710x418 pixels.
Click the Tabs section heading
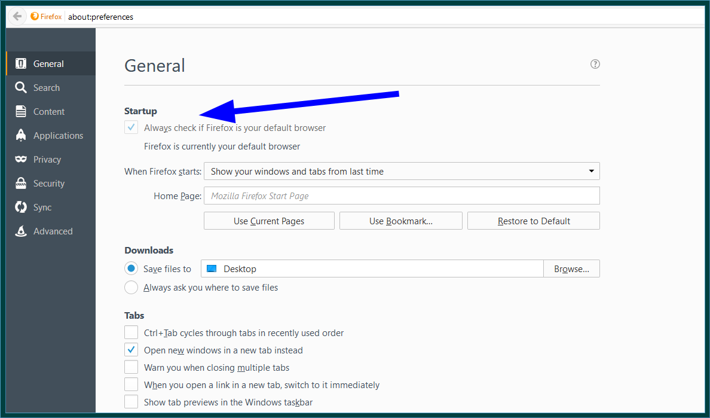[x=134, y=315]
